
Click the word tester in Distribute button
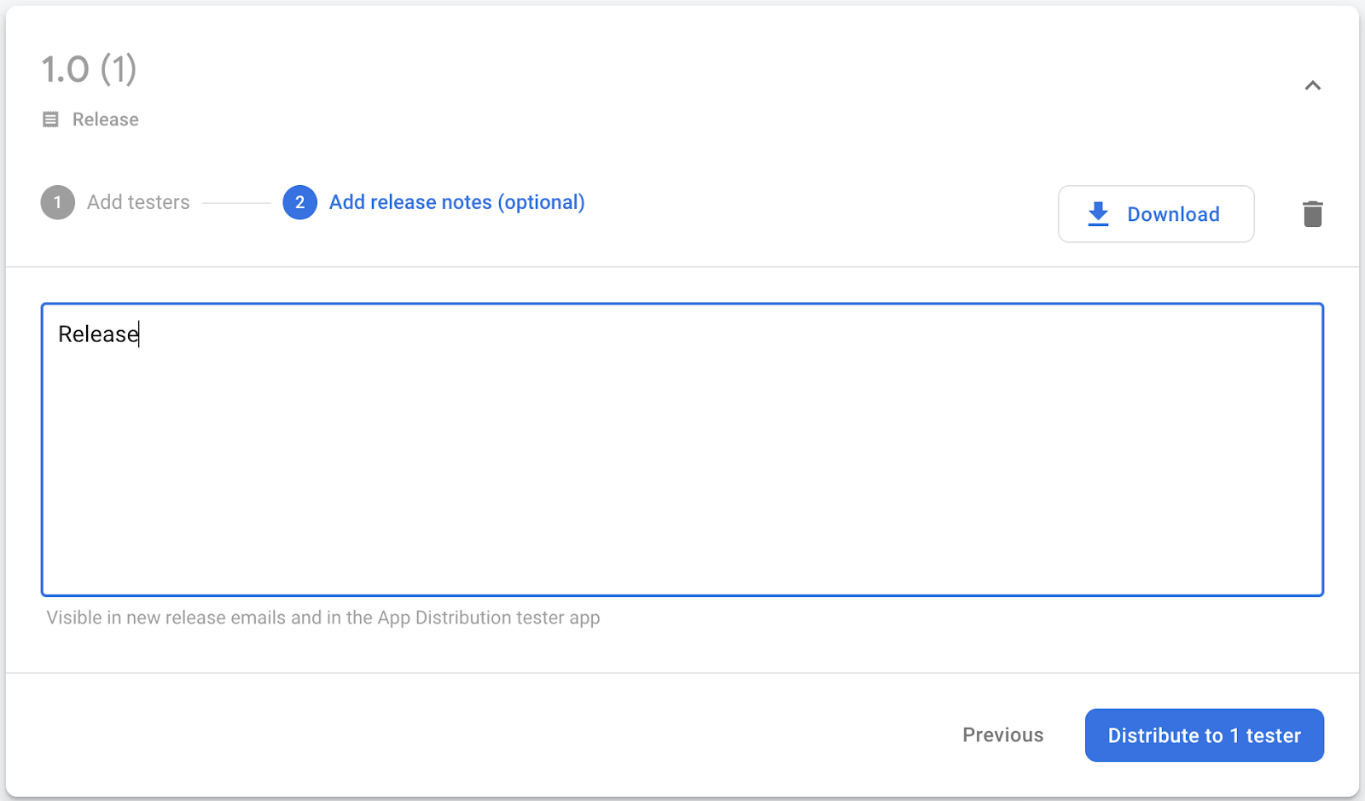pyautogui.click(x=1273, y=735)
